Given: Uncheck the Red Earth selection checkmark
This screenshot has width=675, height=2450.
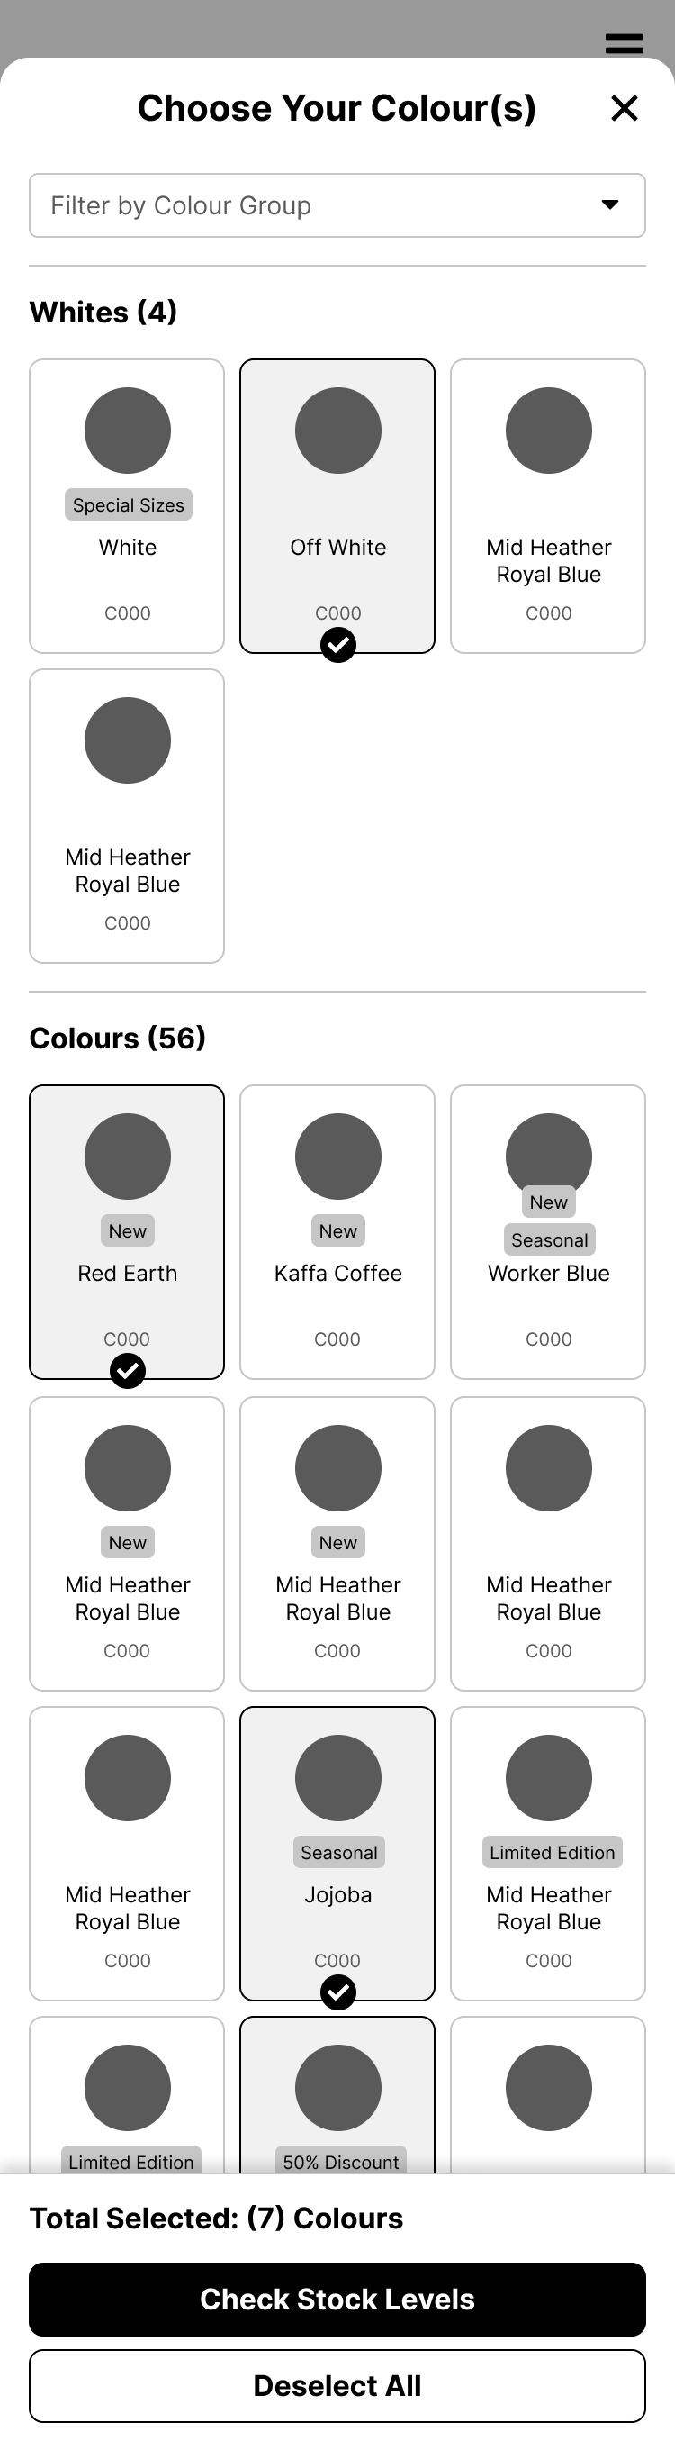Looking at the screenshot, I should (128, 1371).
